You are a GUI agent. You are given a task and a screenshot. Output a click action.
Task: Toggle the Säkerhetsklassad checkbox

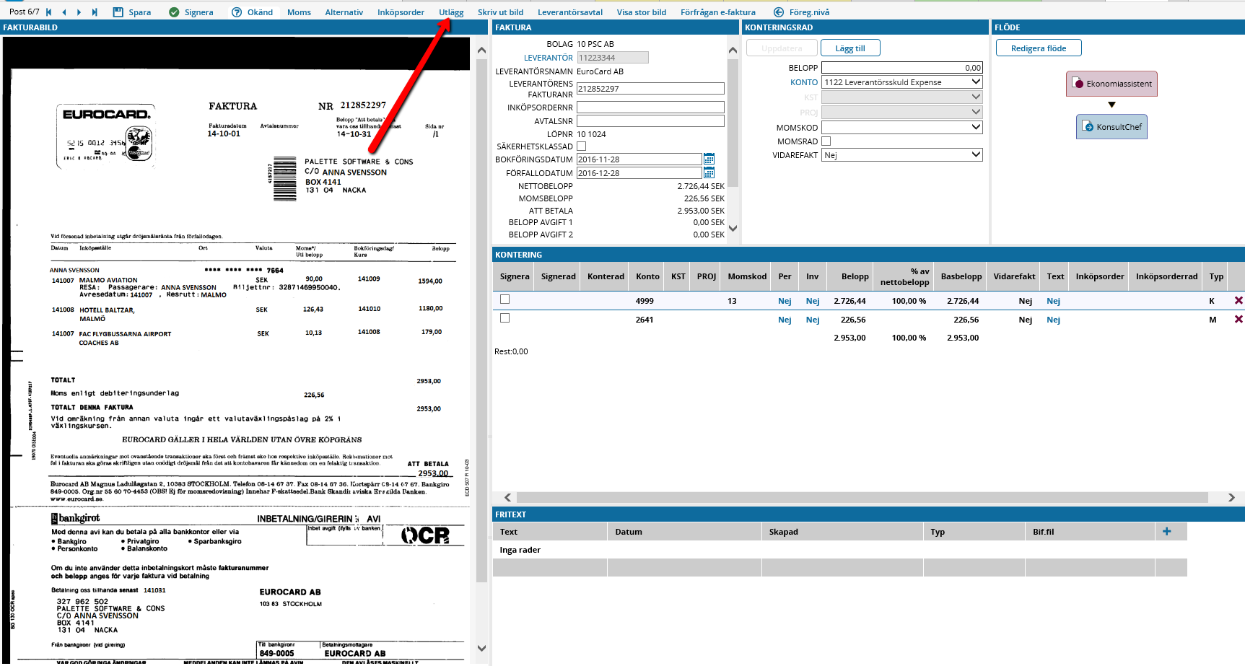[x=582, y=146]
